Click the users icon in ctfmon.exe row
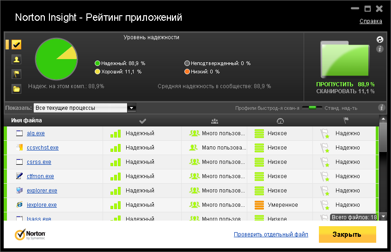 194,176
